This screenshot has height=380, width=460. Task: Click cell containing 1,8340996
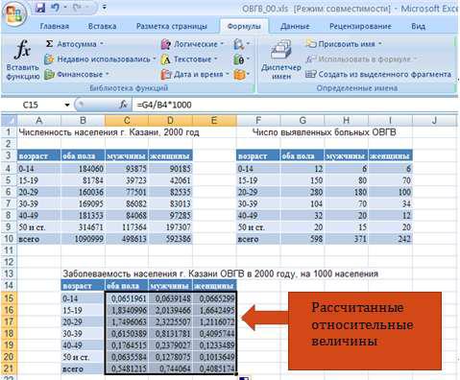pos(127,310)
